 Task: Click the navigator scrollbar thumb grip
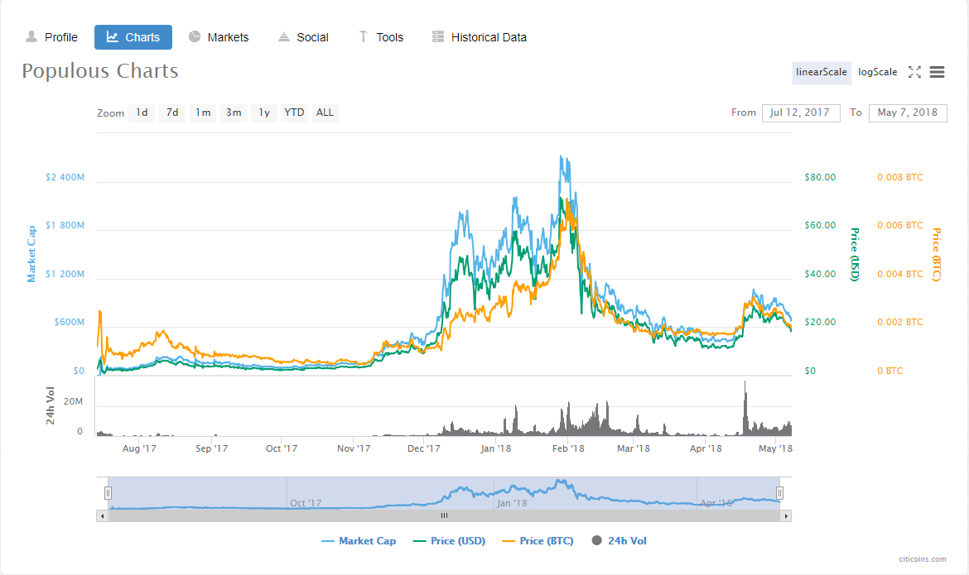[x=444, y=515]
